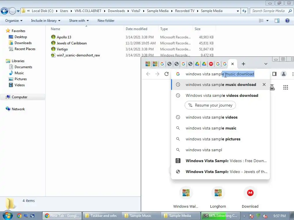Reload the Chrome page
This screenshot has width=294, height=220.
tap(166, 74)
